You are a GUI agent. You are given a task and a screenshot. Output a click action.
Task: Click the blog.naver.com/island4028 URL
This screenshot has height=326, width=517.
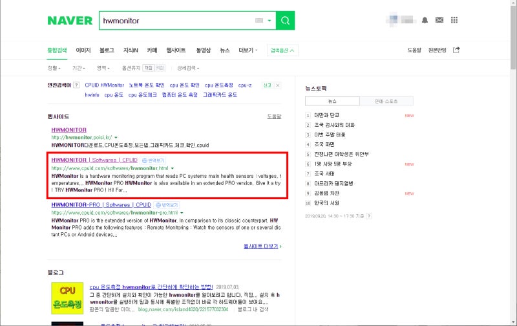pyautogui.click(x=183, y=309)
